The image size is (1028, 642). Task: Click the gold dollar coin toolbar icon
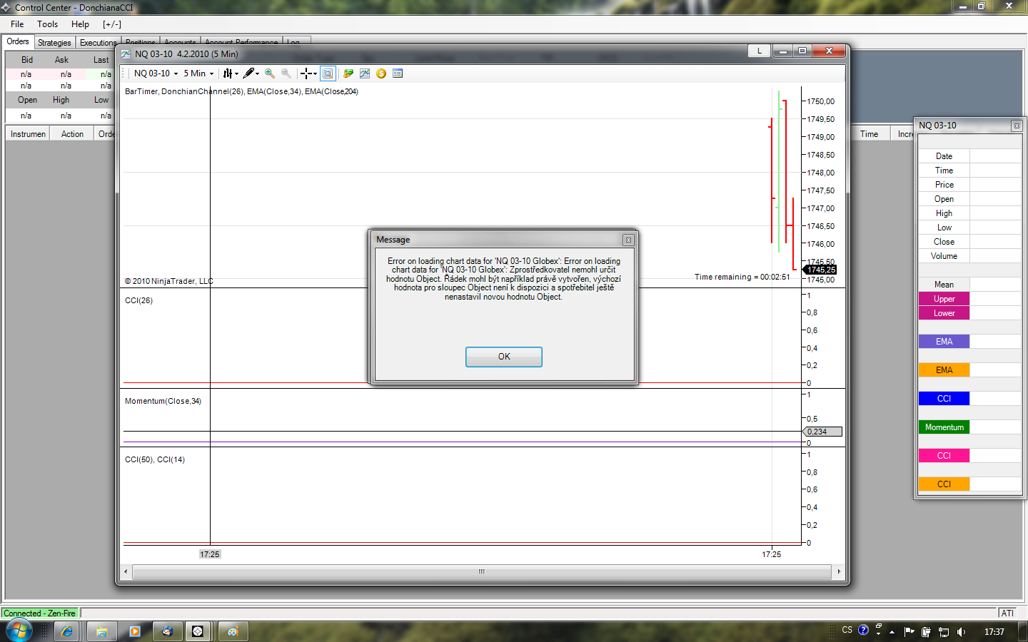click(x=381, y=73)
